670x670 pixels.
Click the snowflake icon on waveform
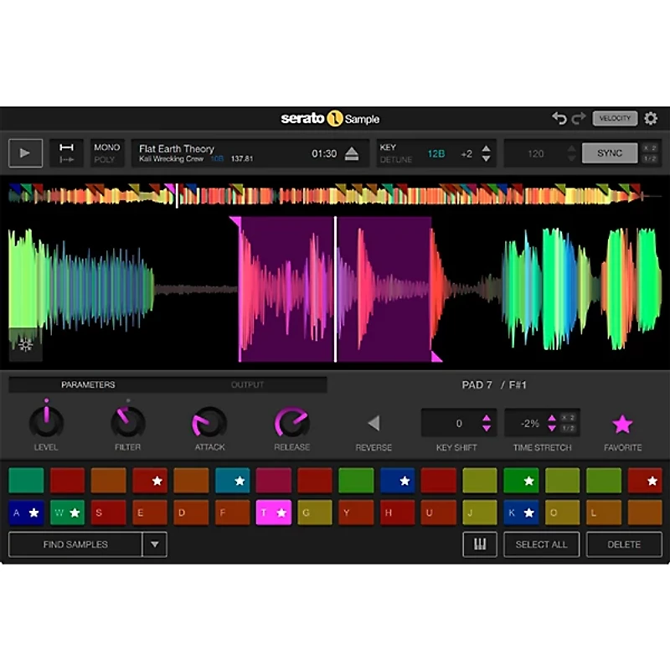pos(25,344)
